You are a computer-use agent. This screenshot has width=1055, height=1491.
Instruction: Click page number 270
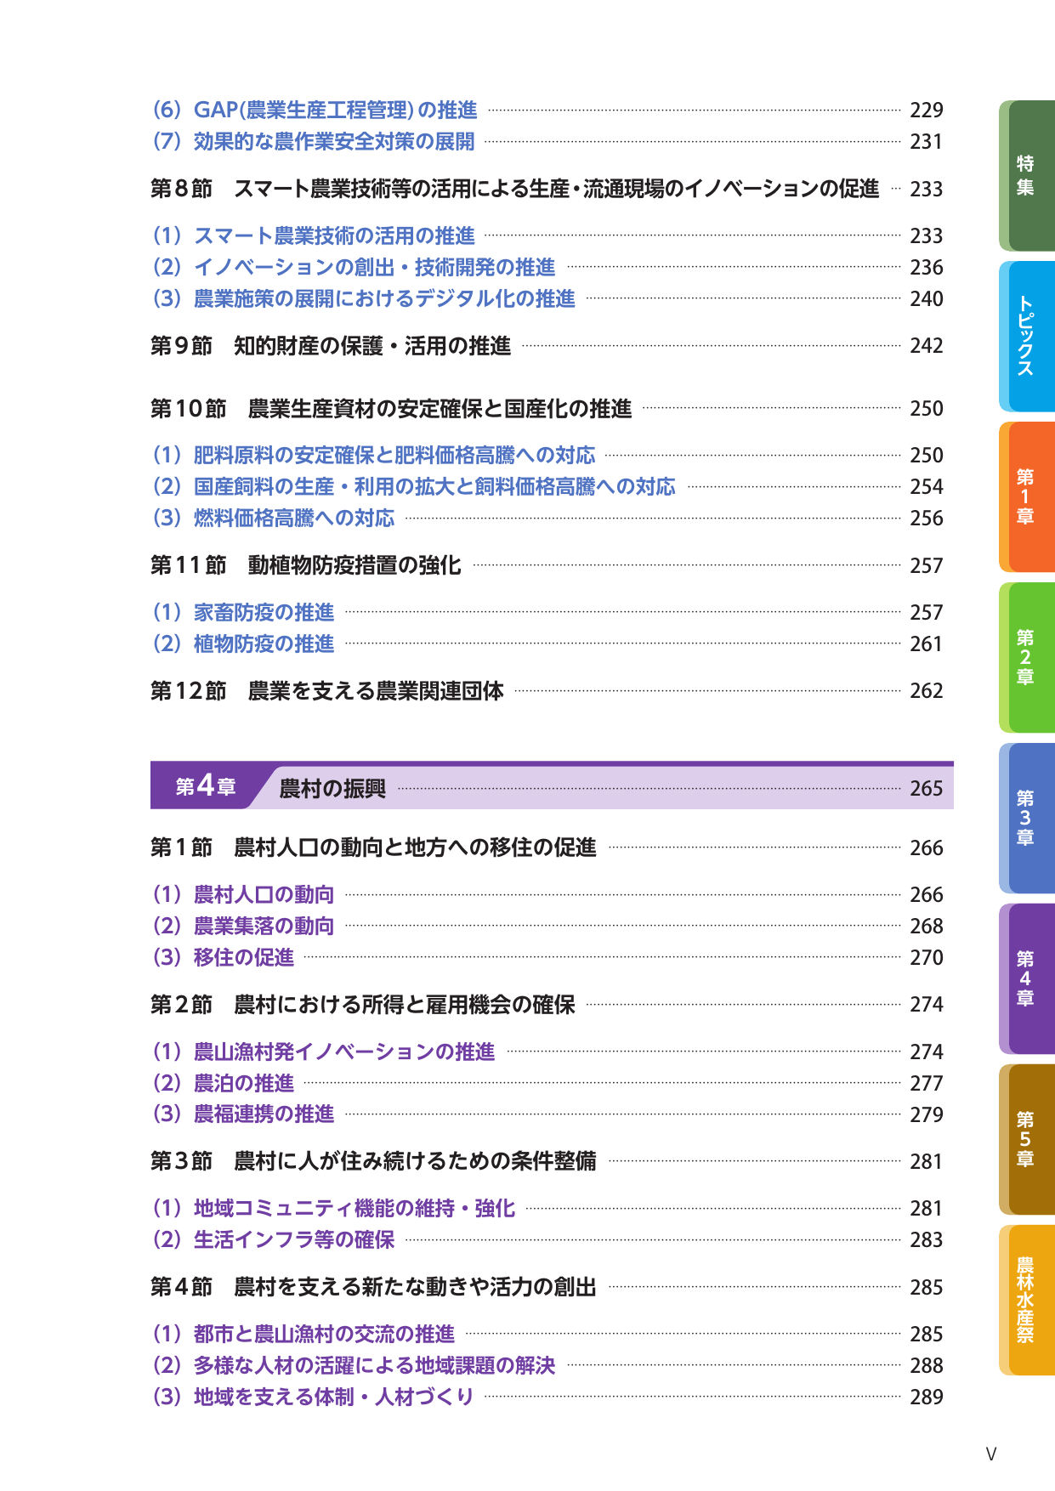tap(927, 958)
